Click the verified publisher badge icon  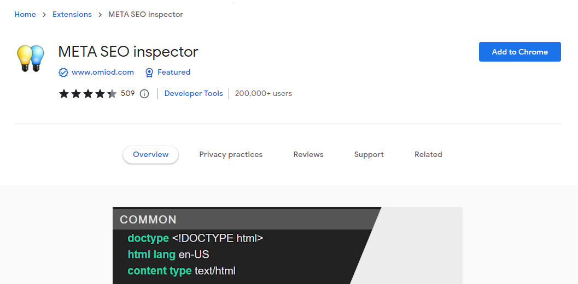pyautogui.click(x=63, y=72)
